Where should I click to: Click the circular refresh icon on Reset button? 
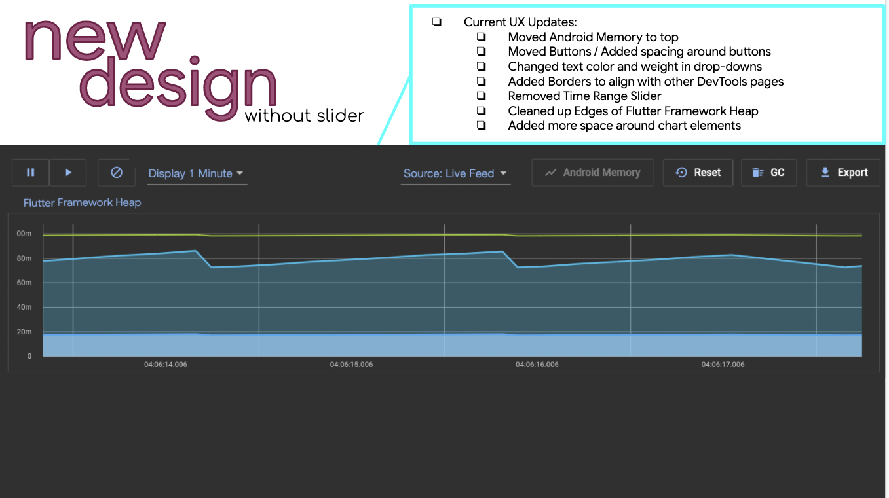(682, 172)
